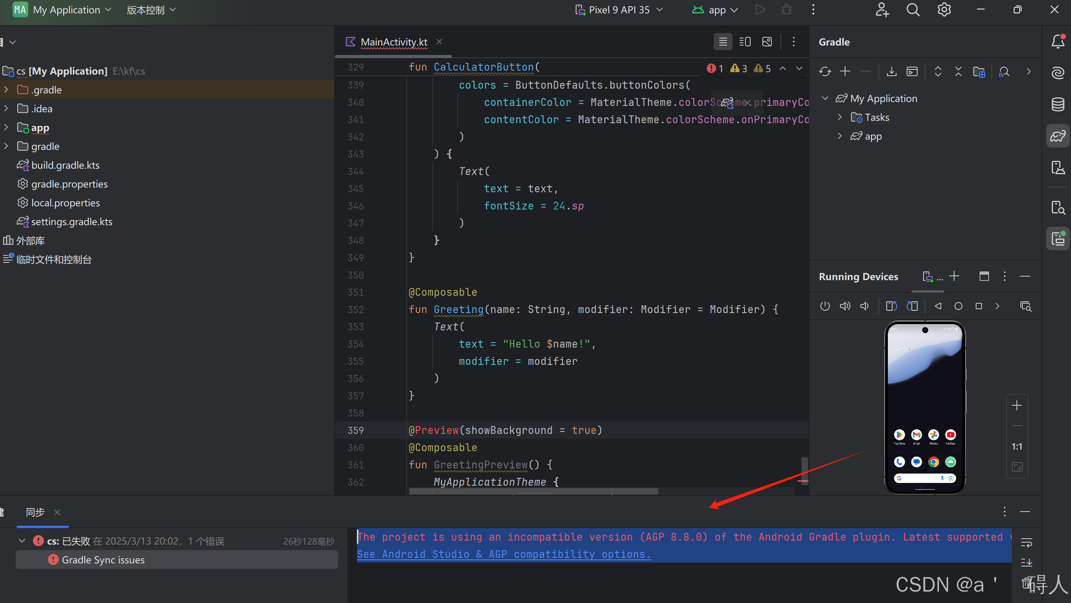This screenshot has width=1071, height=603.
Task: Expand all nodes in Gradle panel
Action: (938, 71)
